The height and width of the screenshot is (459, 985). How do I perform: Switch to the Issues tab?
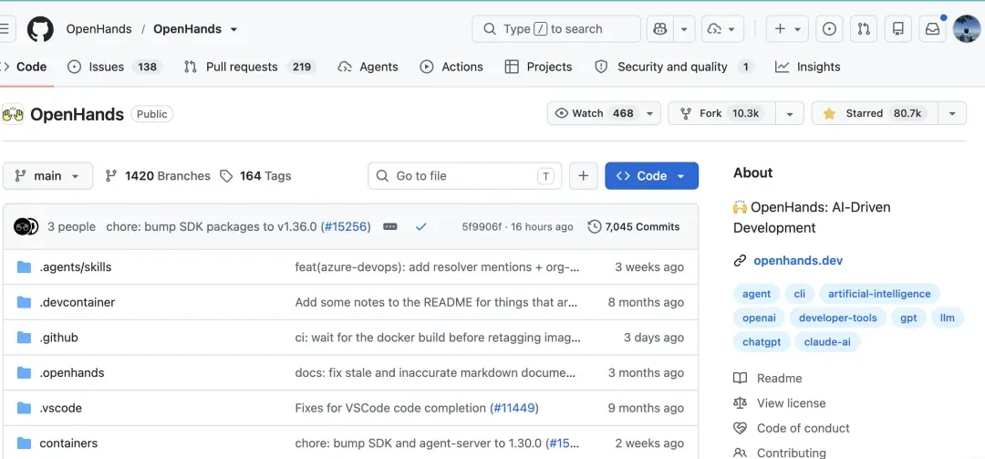click(x=116, y=67)
